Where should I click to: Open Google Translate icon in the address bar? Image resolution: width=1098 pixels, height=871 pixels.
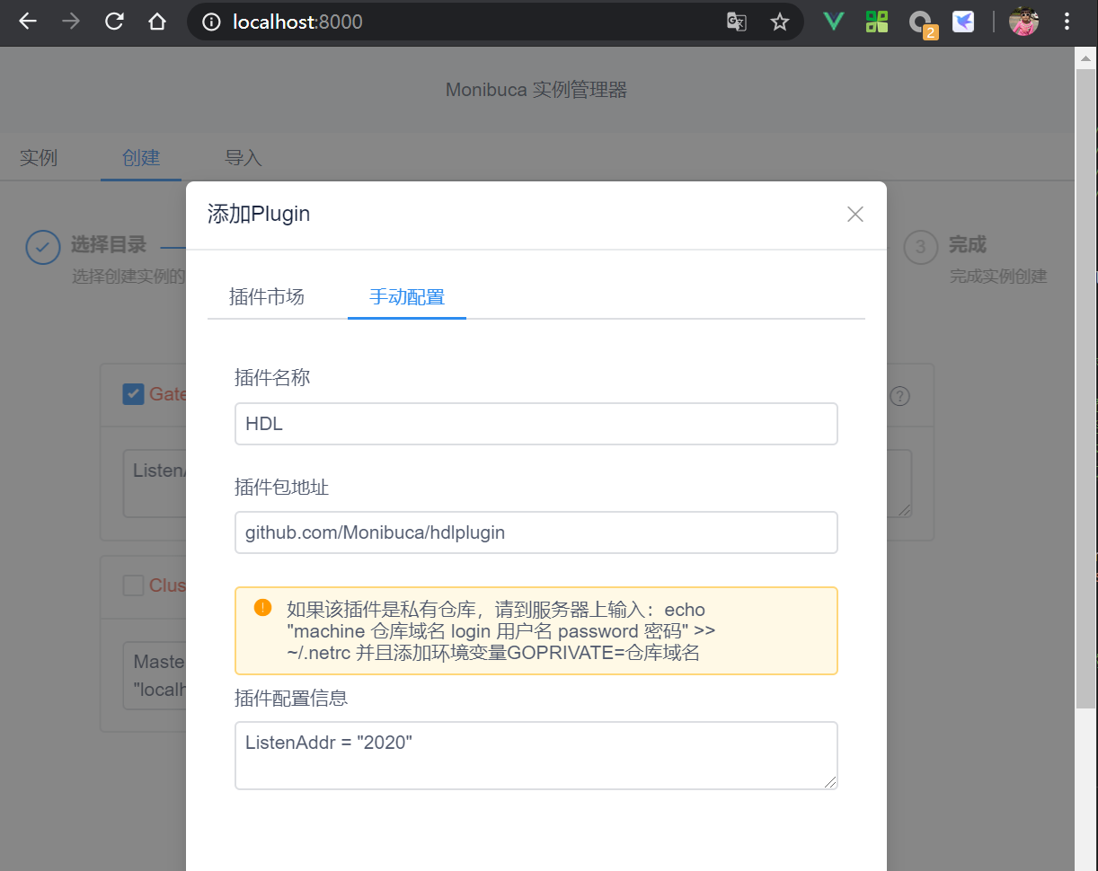pyautogui.click(x=737, y=22)
